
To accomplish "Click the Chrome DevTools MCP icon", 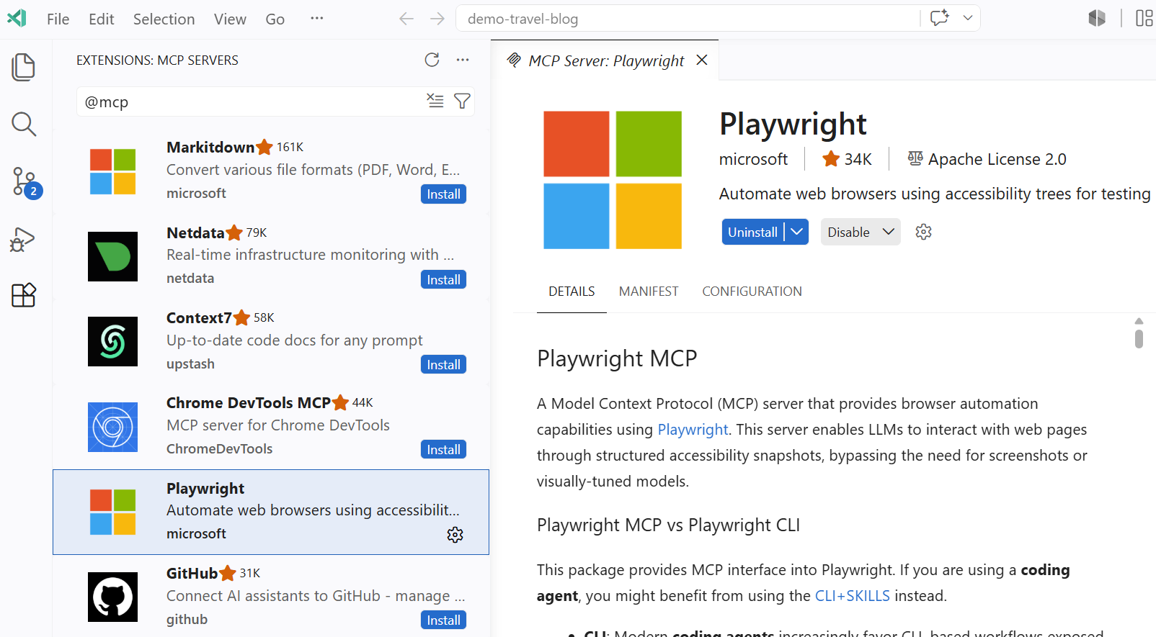I will [112, 427].
